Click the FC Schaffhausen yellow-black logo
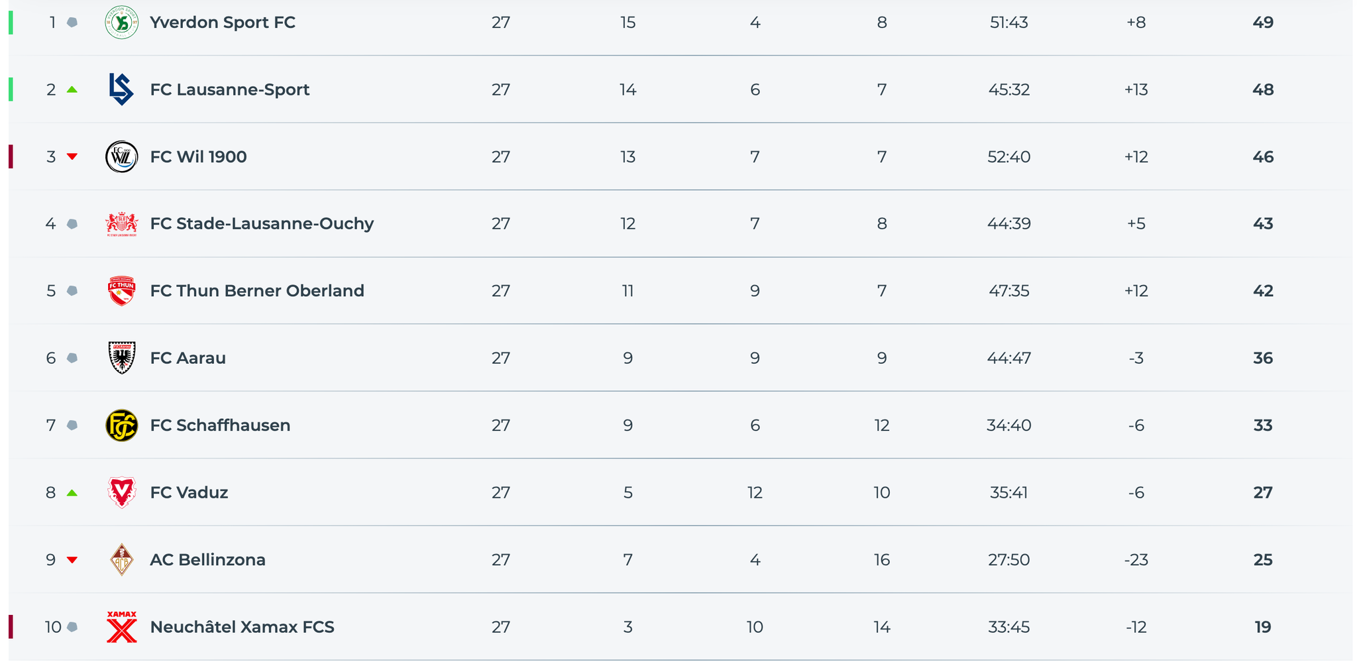 pos(122,425)
